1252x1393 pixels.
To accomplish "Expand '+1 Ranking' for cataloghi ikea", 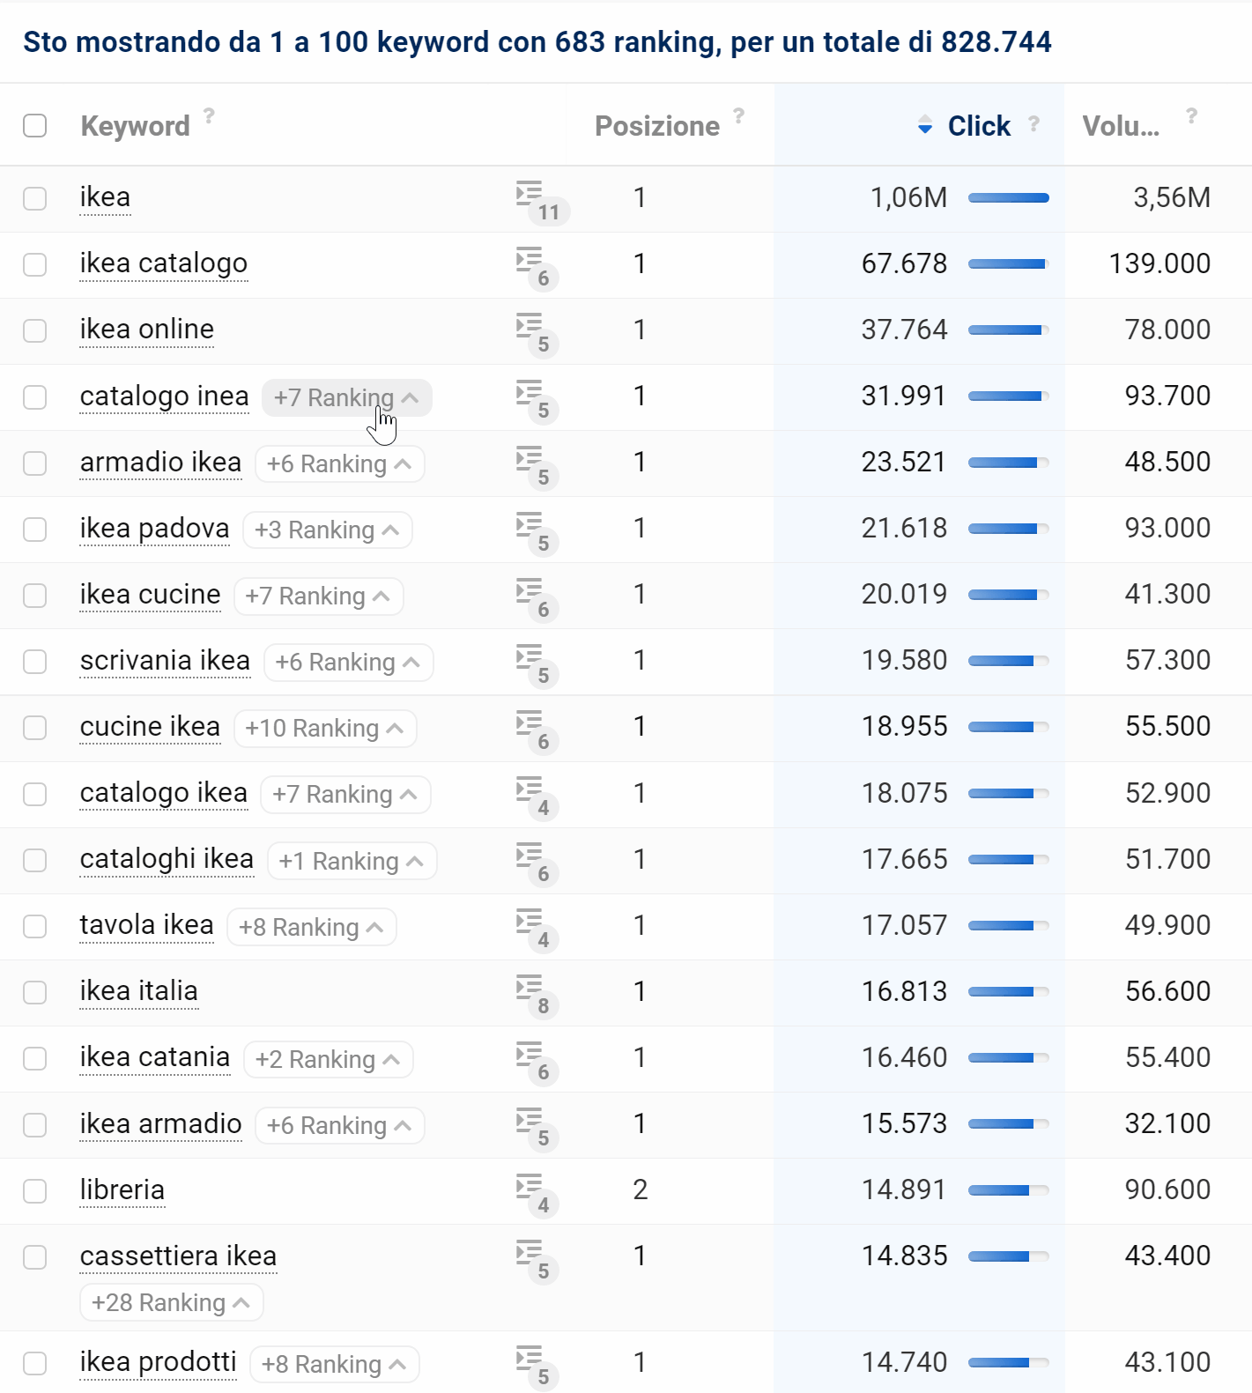I will point(352,861).
